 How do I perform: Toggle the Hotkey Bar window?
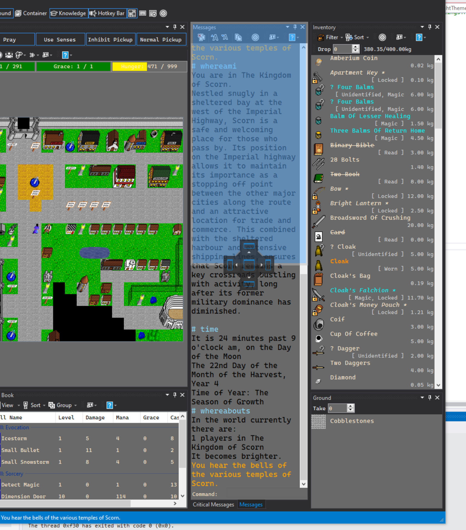[107, 13]
